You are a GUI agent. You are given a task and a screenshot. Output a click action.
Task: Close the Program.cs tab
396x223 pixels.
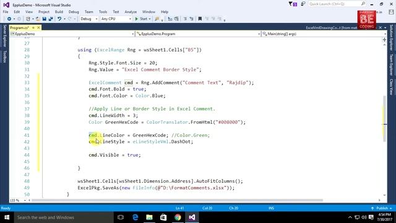pyautogui.click(x=38, y=27)
